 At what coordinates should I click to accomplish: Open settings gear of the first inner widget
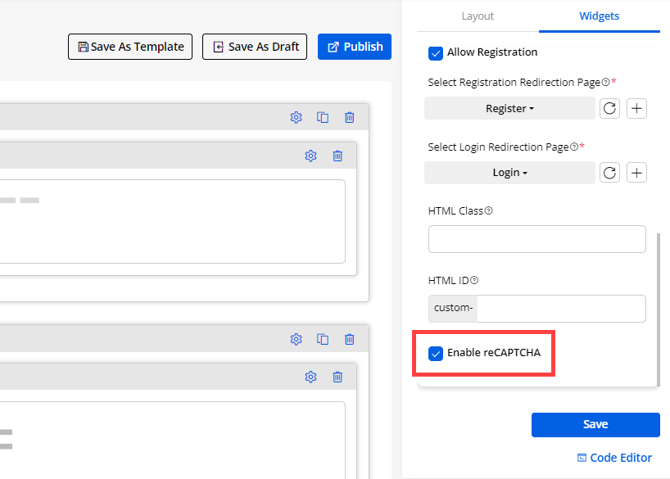[310, 156]
